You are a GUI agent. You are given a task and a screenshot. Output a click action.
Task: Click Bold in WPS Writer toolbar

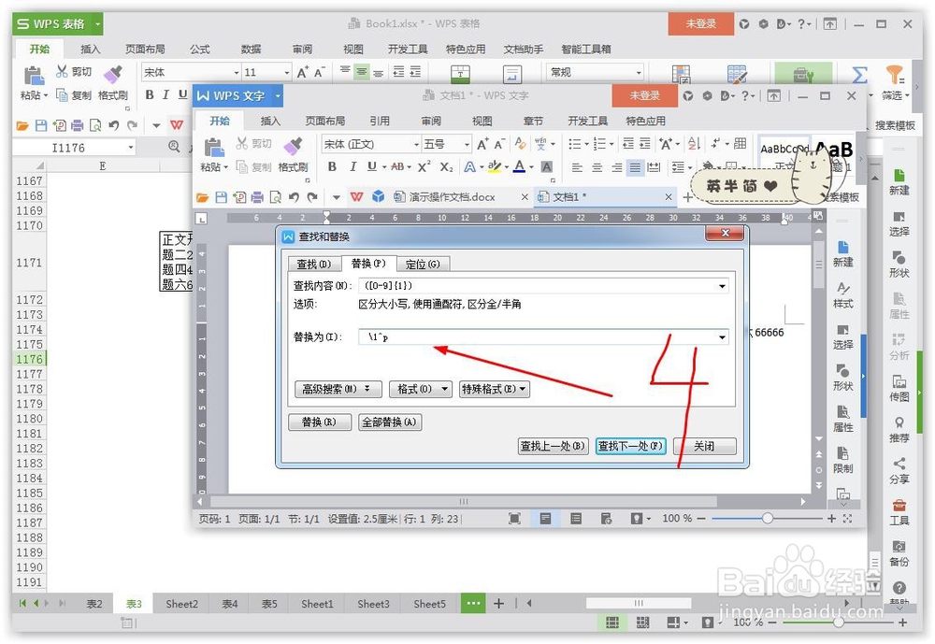tap(332, 167)
